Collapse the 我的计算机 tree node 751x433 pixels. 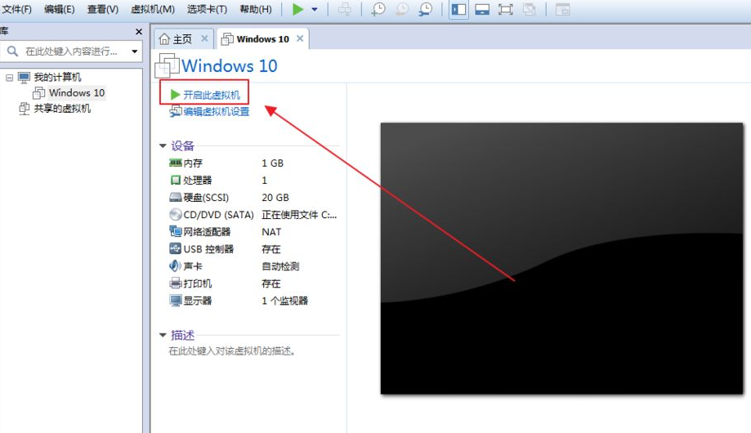(x=9, y=78)
